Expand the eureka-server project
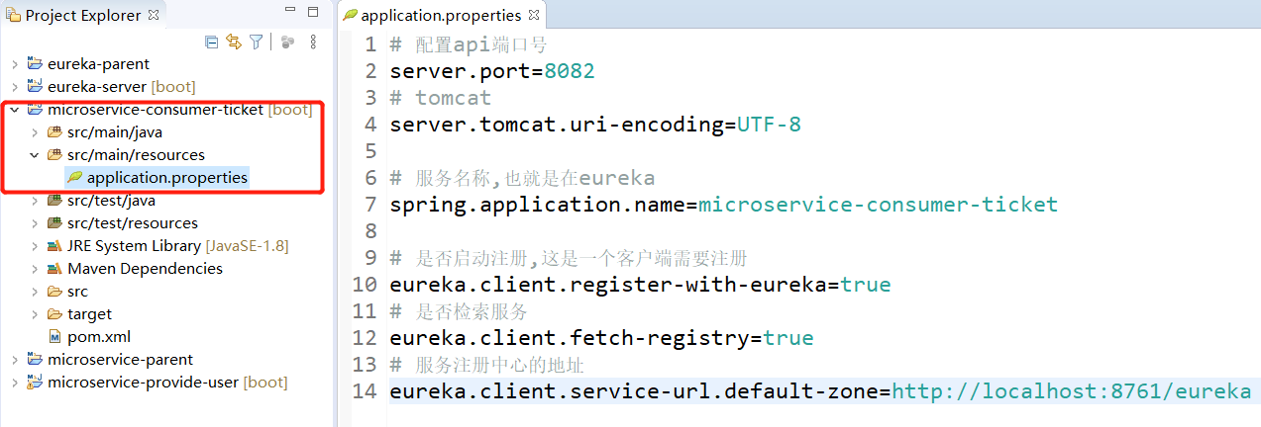Image resolution: width=1261 pixels, height=427 pixels. [x=15, y=87]
